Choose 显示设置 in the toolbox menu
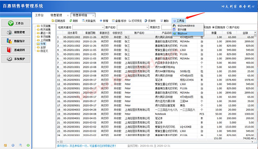Image resolution: width=258 pixels, height=149 pixels. 188,30
